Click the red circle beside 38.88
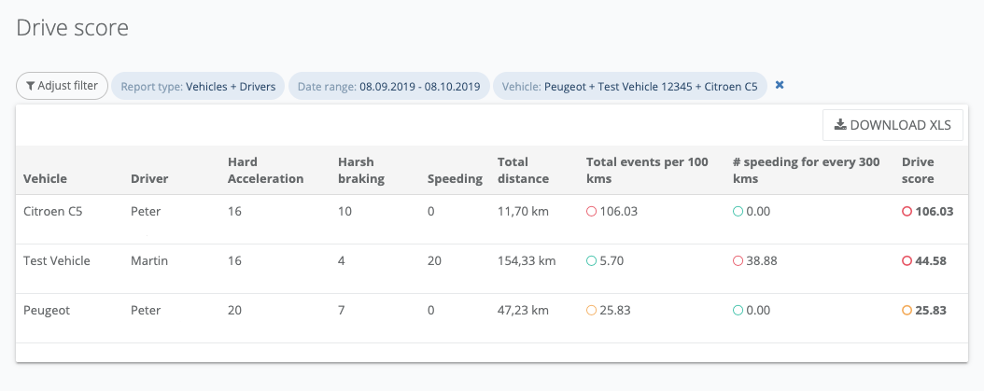Image resolution: width=984 pixels, height=391 pixels. point(738,260)
